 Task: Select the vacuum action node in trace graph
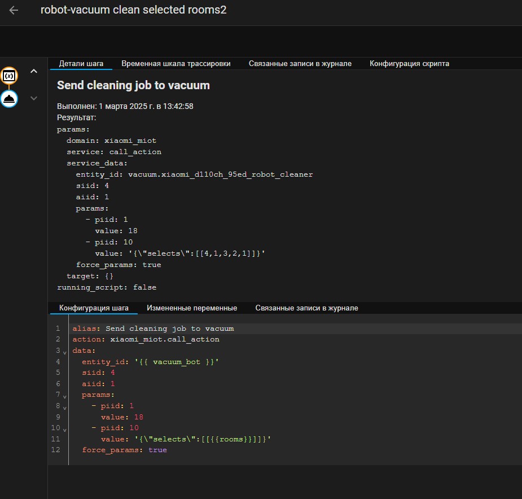click(10, 98)
